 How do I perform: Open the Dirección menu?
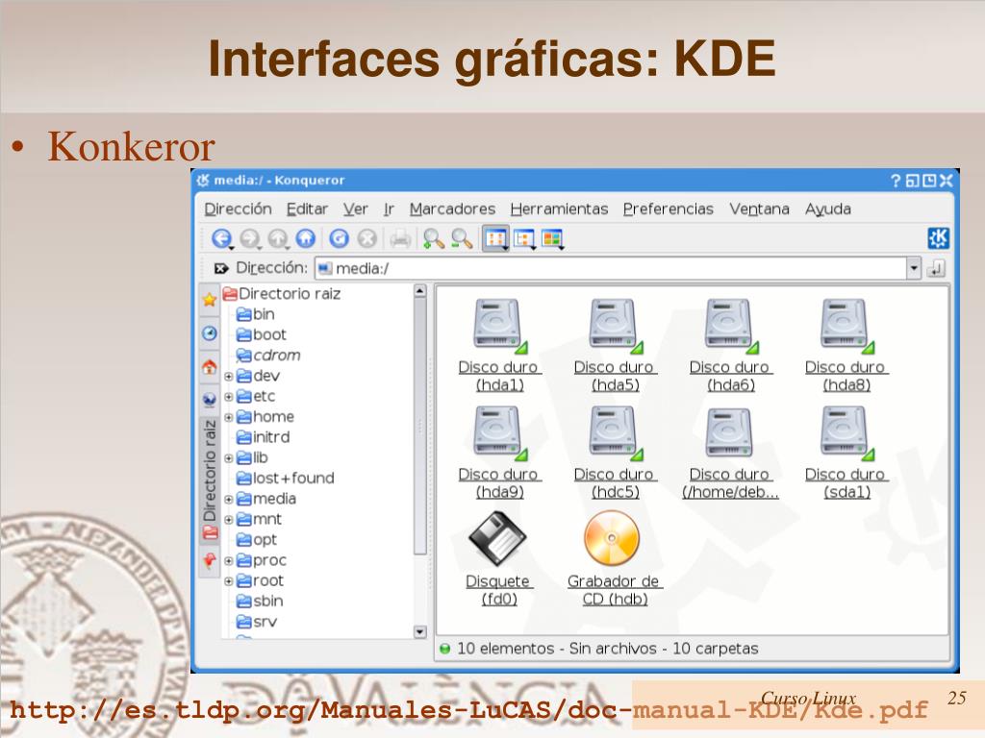click(239, 209)
